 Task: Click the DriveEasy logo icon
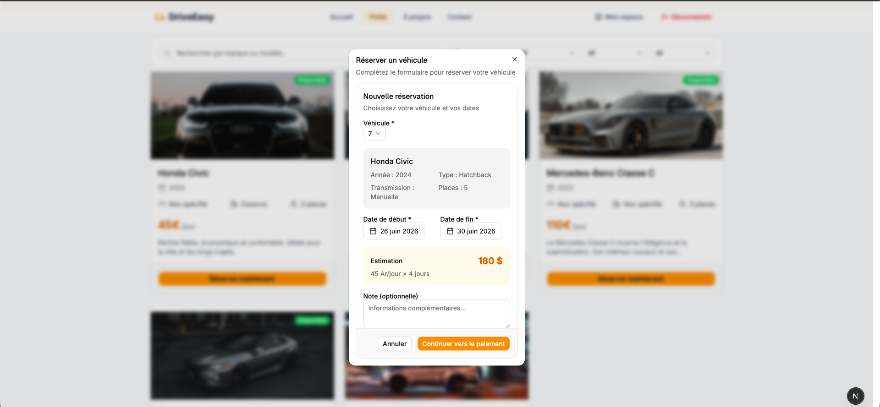click(159, 17)
